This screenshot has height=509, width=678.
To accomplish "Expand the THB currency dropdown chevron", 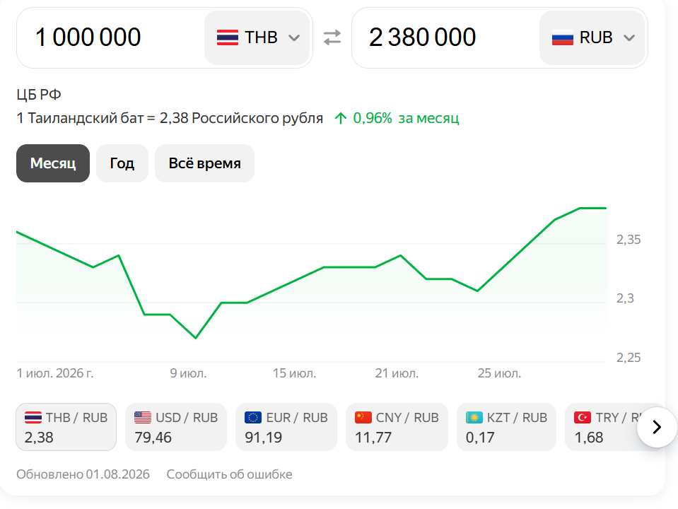I will [x=294, y=38].
